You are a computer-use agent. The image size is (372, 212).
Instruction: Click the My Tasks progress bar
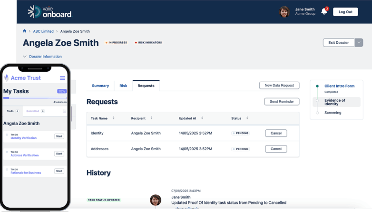point(35,98)
